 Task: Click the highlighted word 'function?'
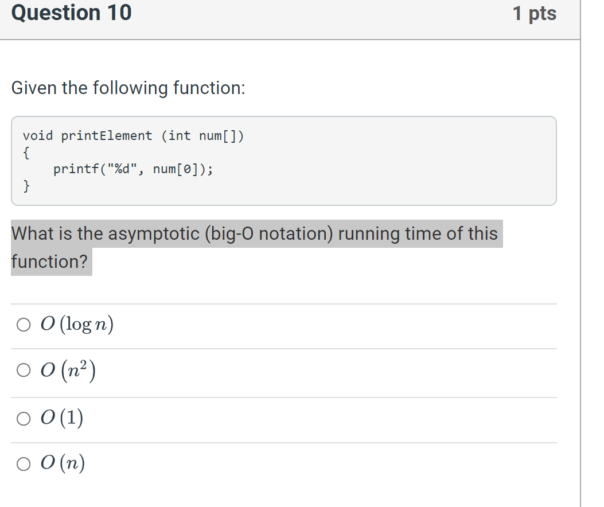(x=50, y=262)
